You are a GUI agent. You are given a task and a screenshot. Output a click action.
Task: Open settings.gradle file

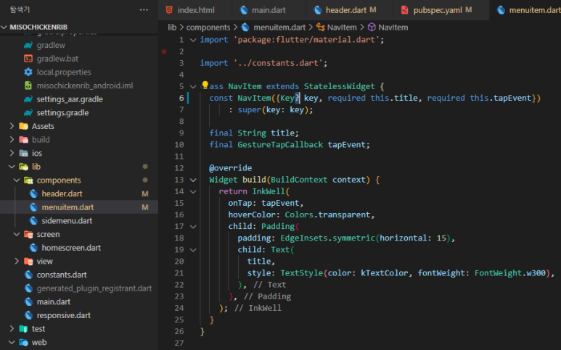tap(62, 113)
